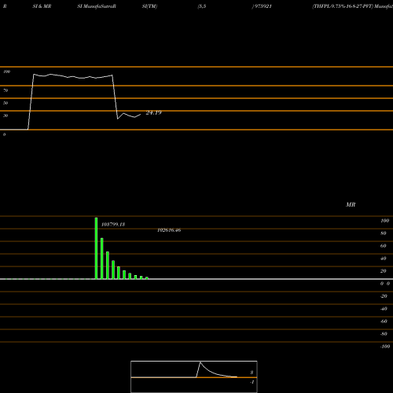Click the header text SI & MR
The height and width of the screenshot is (393, 393).
point(42,6)
